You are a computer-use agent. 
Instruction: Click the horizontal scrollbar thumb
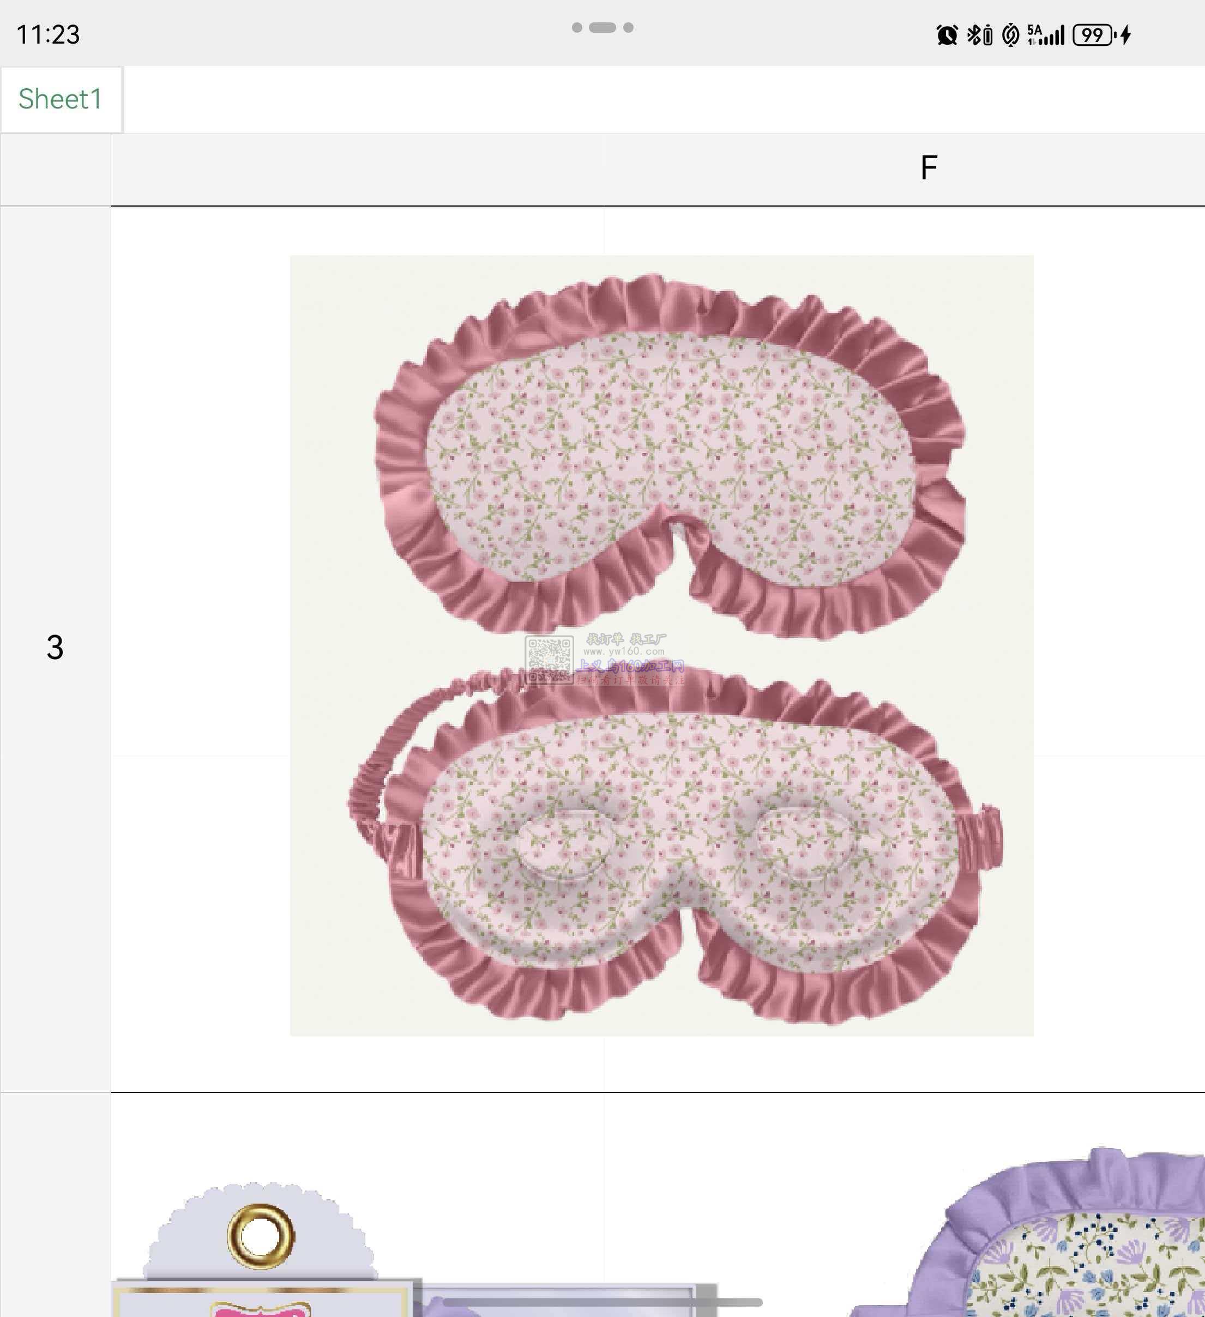point(602,1302)
